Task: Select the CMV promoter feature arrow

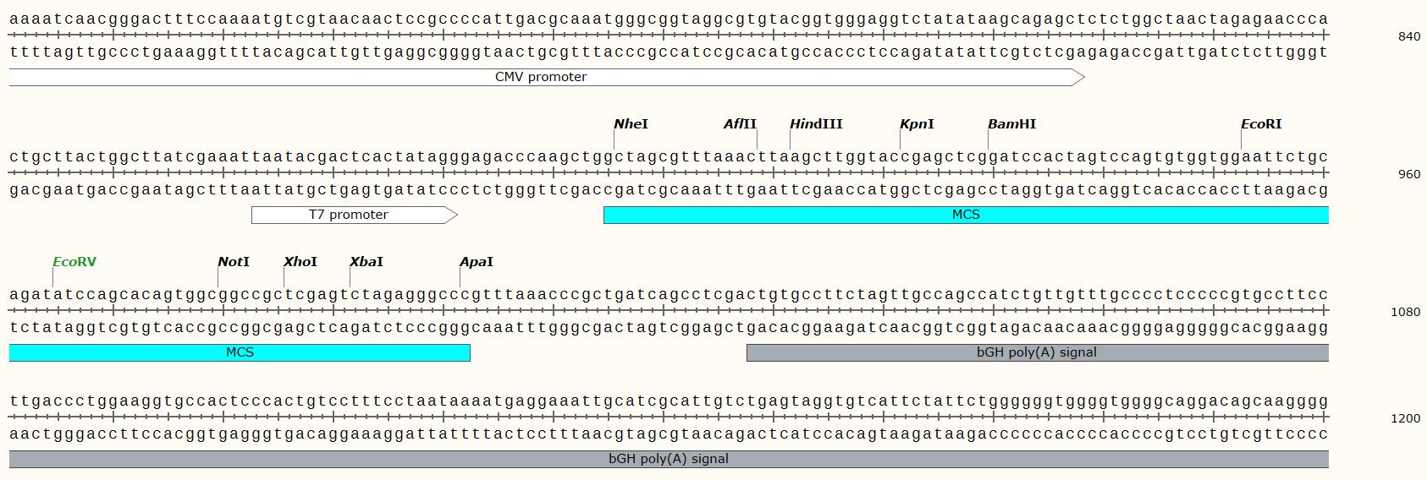Action: [542, 77]
